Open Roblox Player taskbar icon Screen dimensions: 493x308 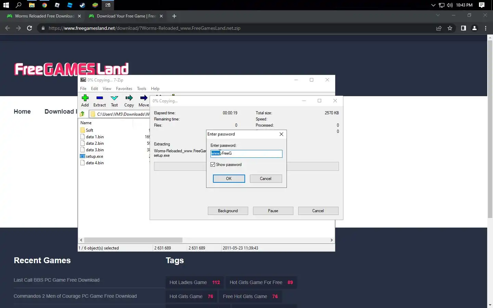tap(57, 5)
